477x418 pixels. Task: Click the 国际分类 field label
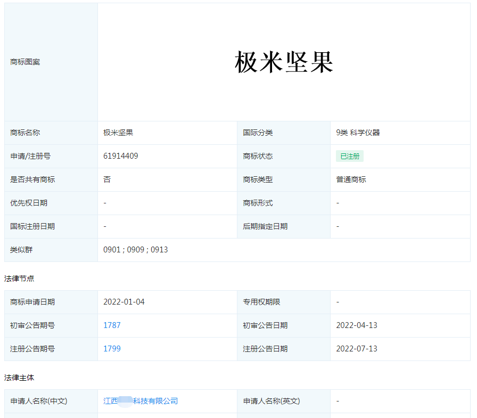258,133
